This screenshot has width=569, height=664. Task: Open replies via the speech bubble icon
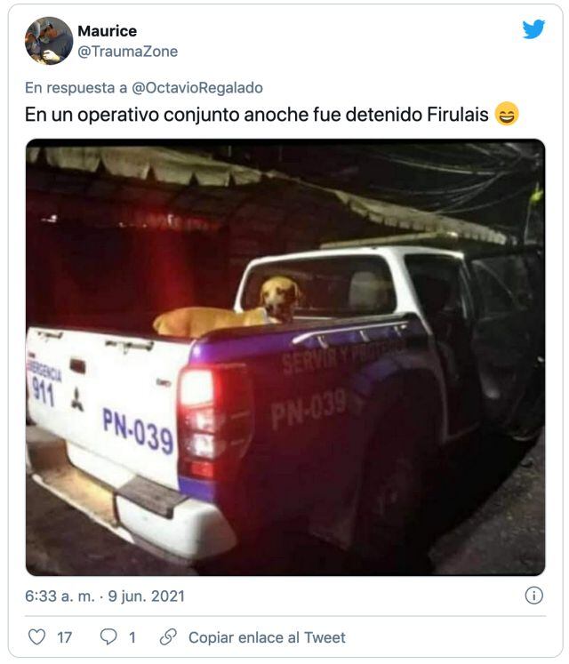(108, 637)
